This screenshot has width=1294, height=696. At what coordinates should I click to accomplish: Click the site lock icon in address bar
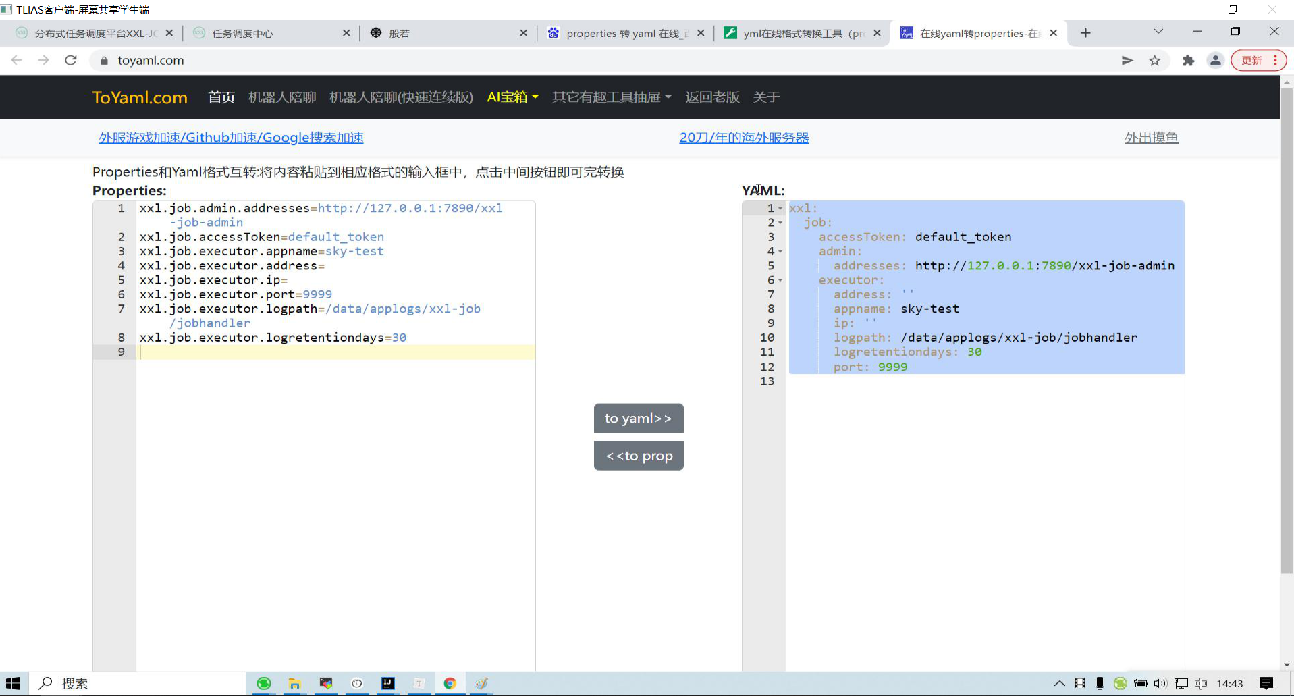point(104,61)
